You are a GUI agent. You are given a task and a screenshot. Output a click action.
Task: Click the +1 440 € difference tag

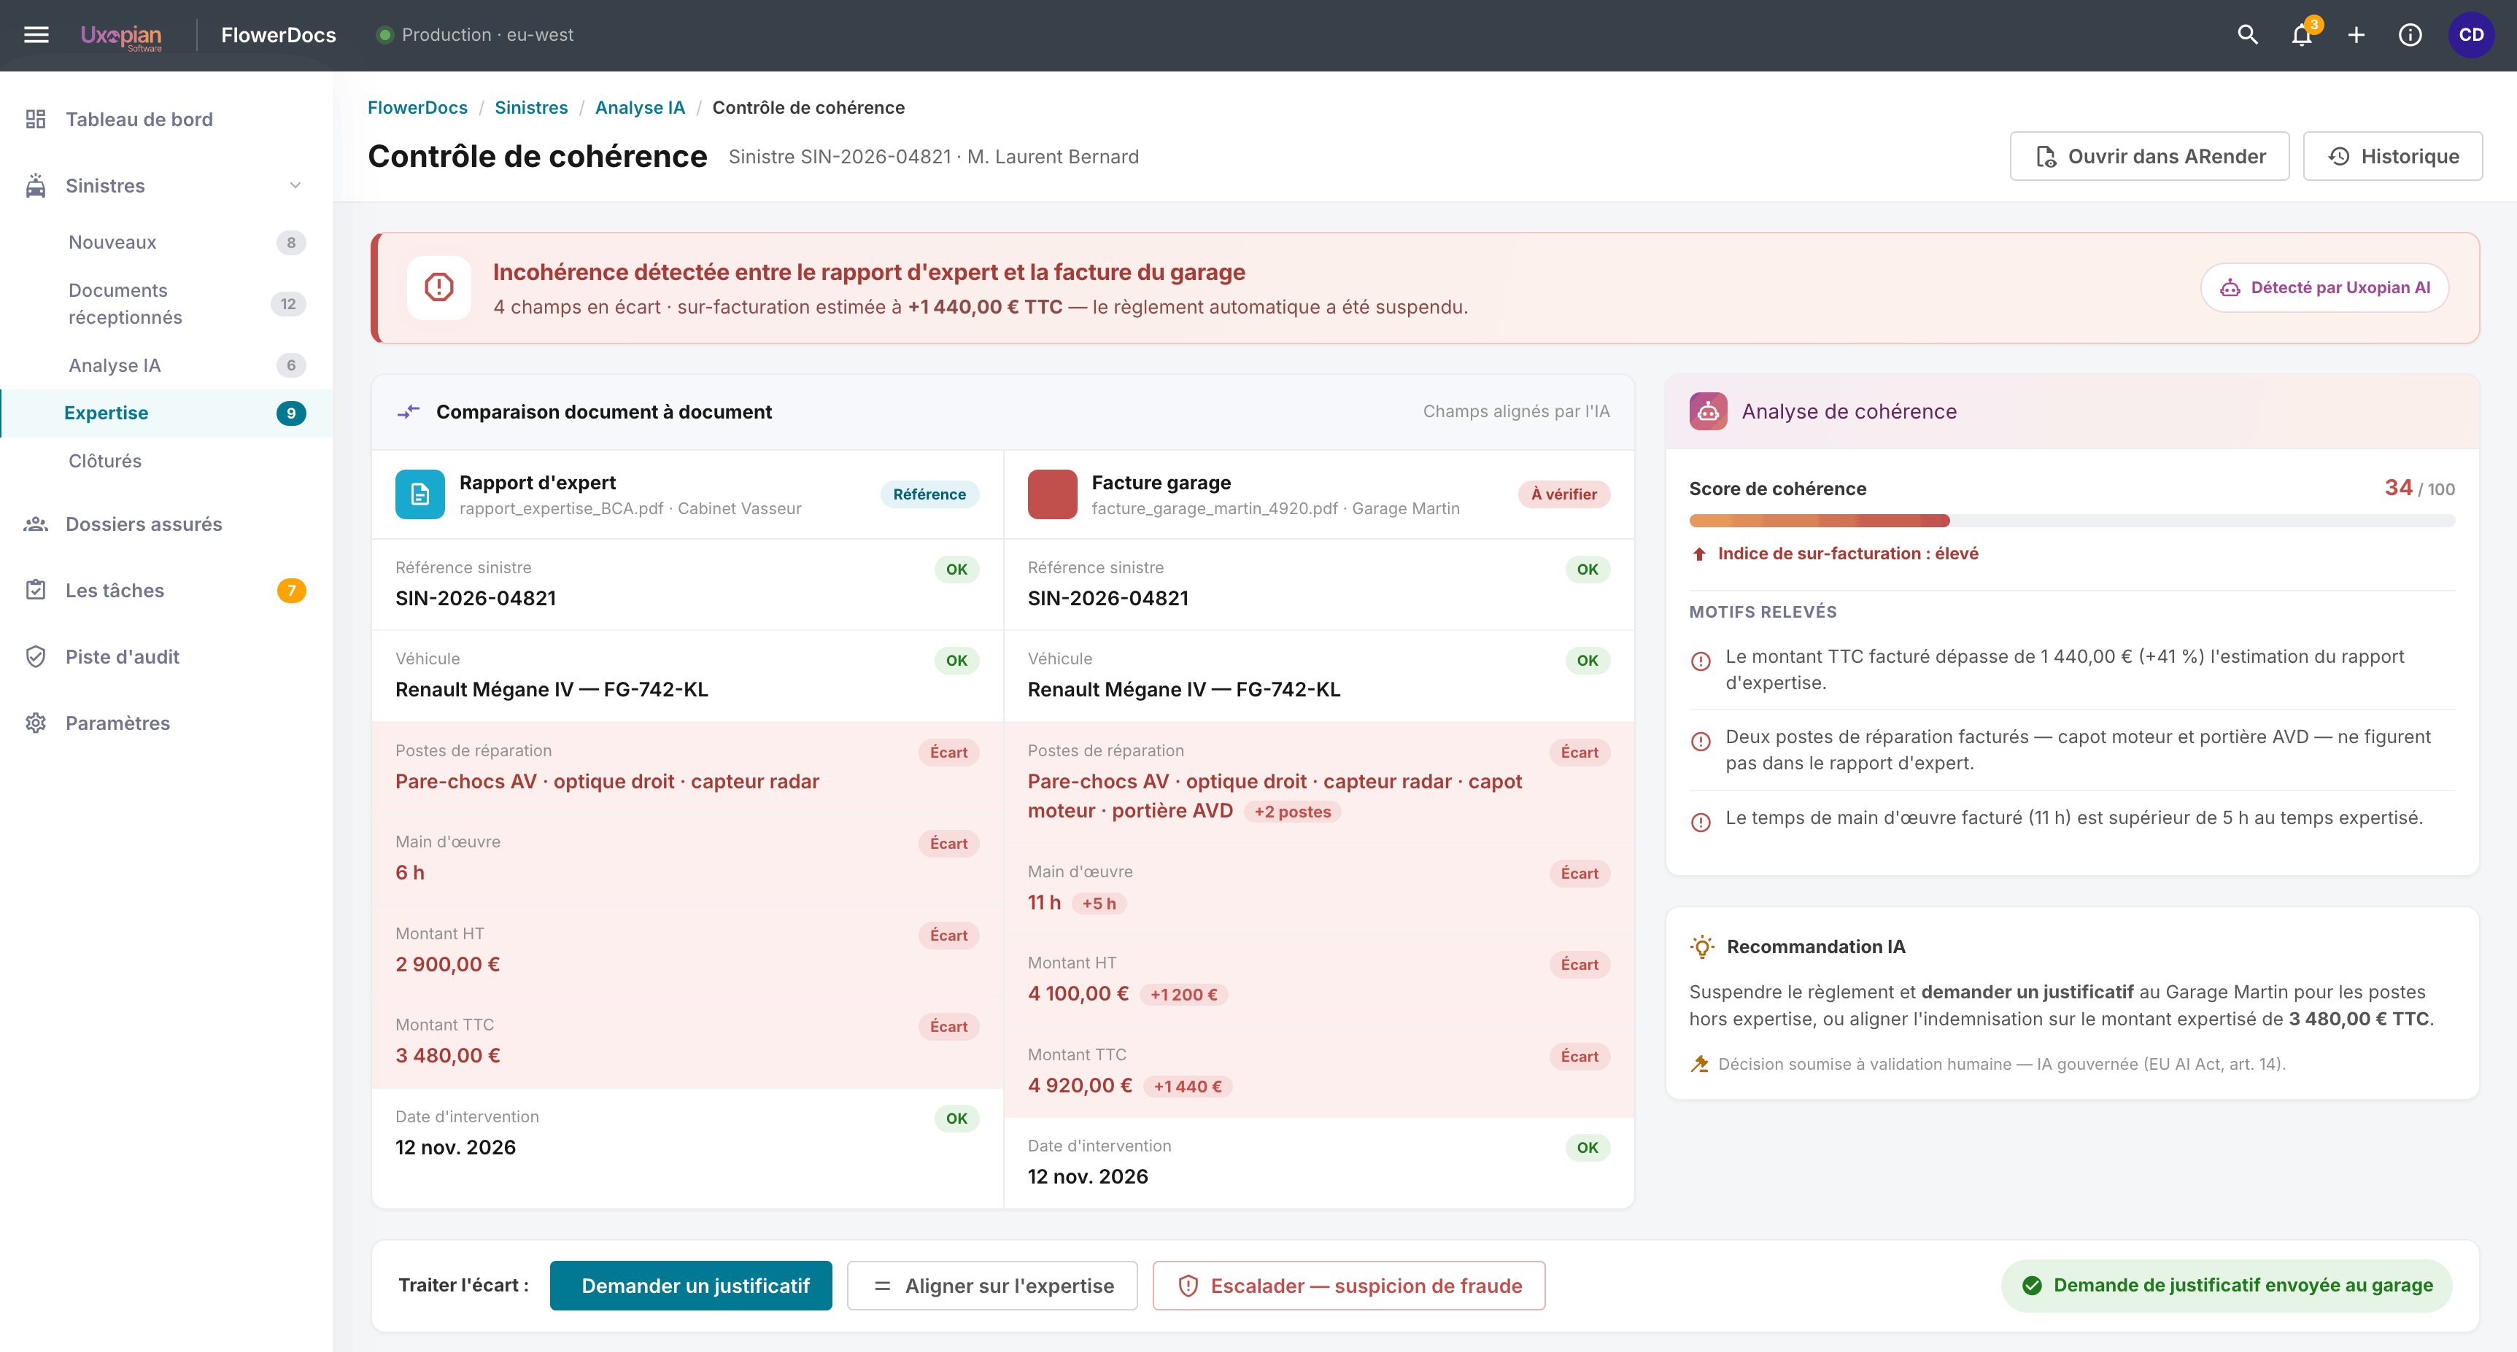point(1187,1087)
